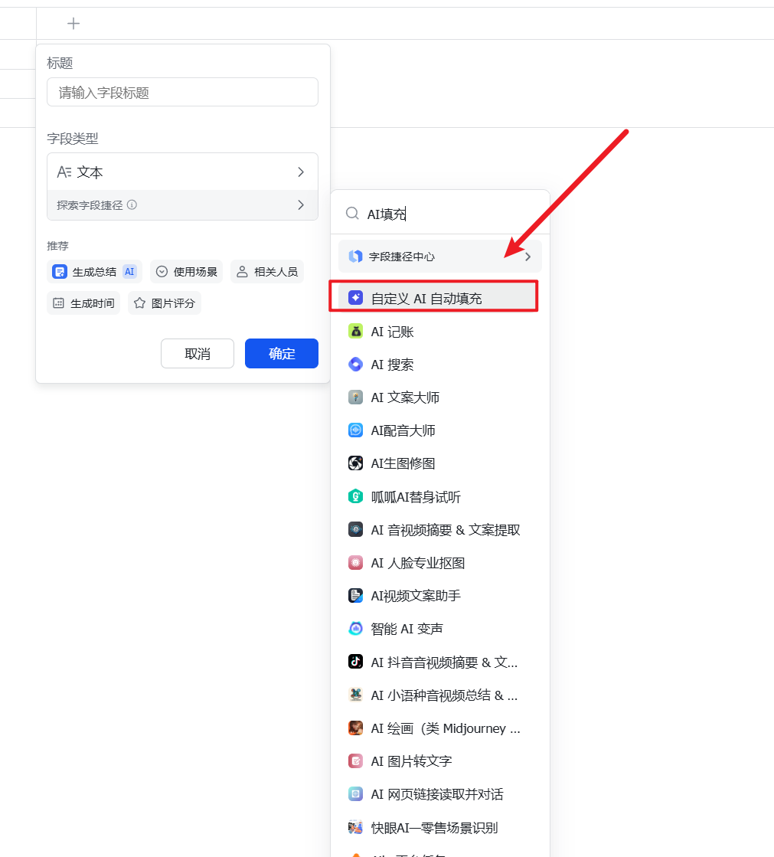Select the 生成总结 AI recommendation chip
Viewport: 774px width, 857px height.
tap(94, 272)
